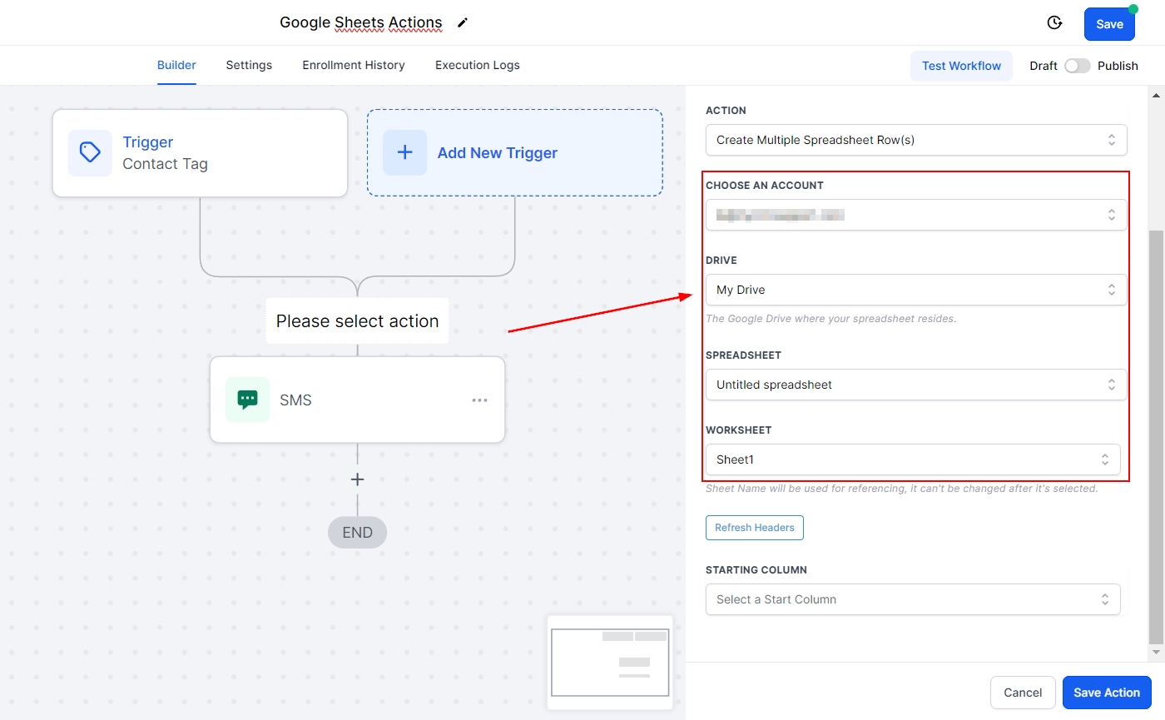
Task: Expand the Choose an Account dropdown
Action: (x=915, y=215)
